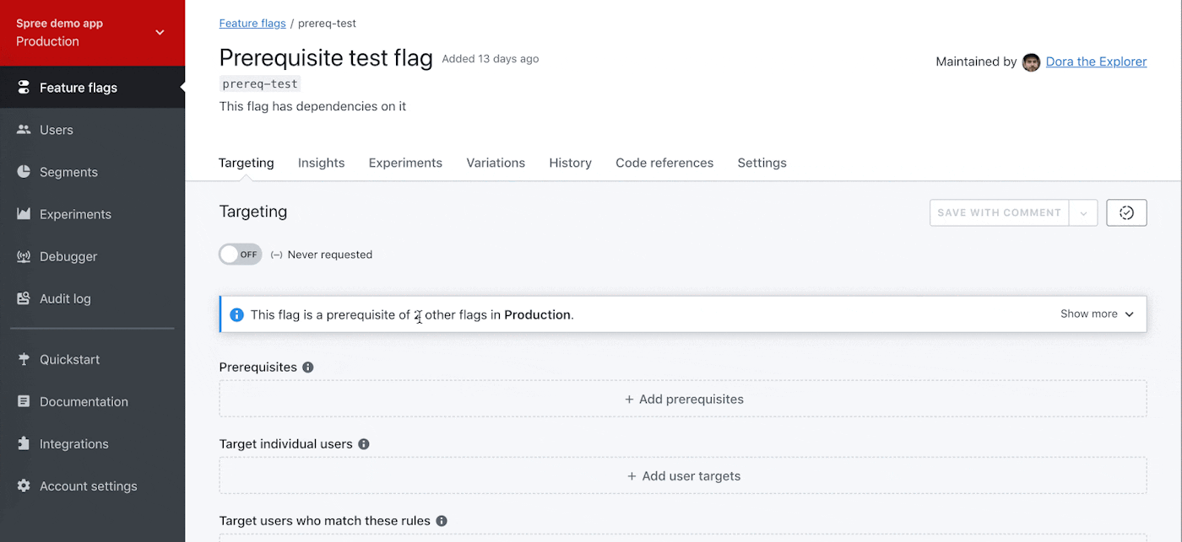Switch to the Variations tab
The image size is (1182, 542).
click(496, 163)
